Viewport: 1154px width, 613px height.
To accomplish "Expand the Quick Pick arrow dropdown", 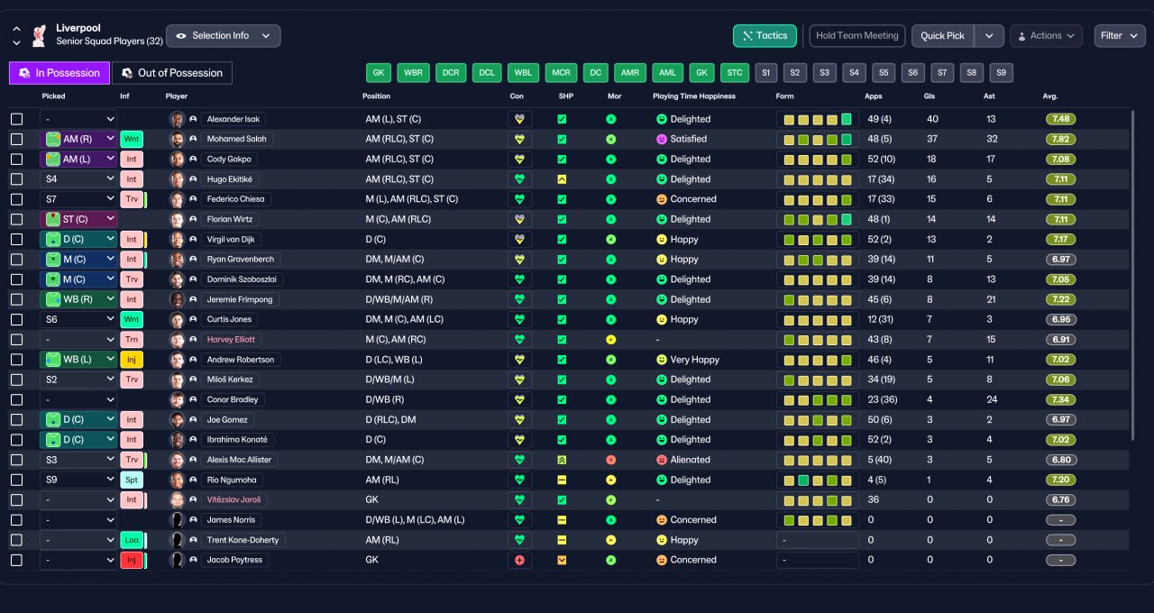I will coord(989,36).
